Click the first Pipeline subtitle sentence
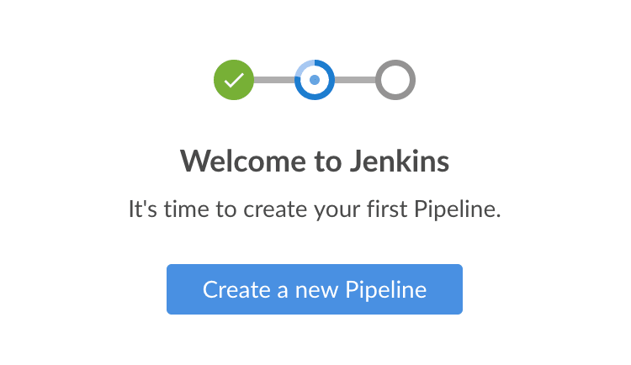631x365 pixels. point(315,209)
